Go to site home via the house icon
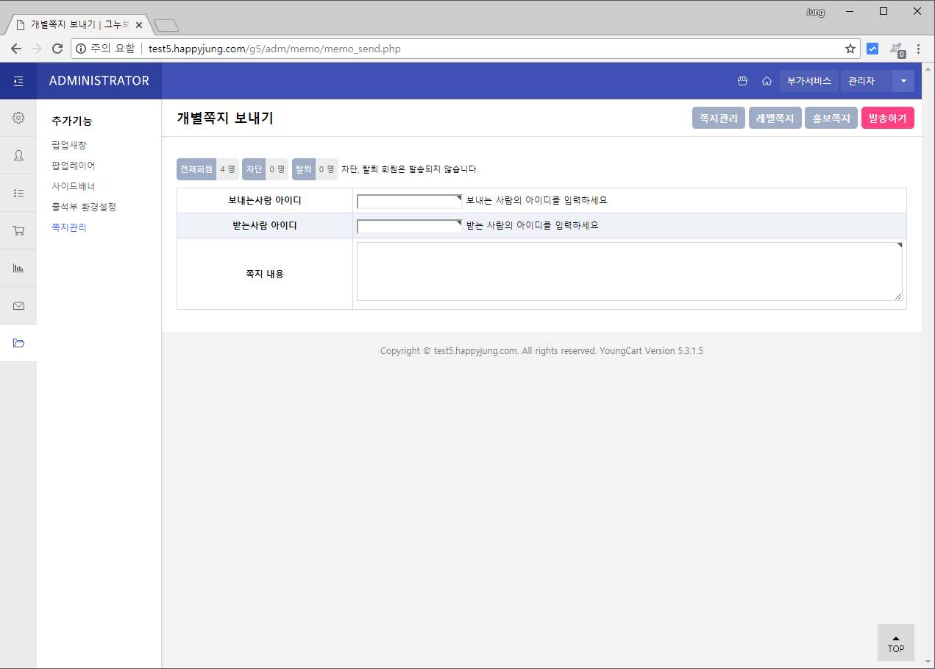Viewport: 935px width, 669px height. [767, 81]
